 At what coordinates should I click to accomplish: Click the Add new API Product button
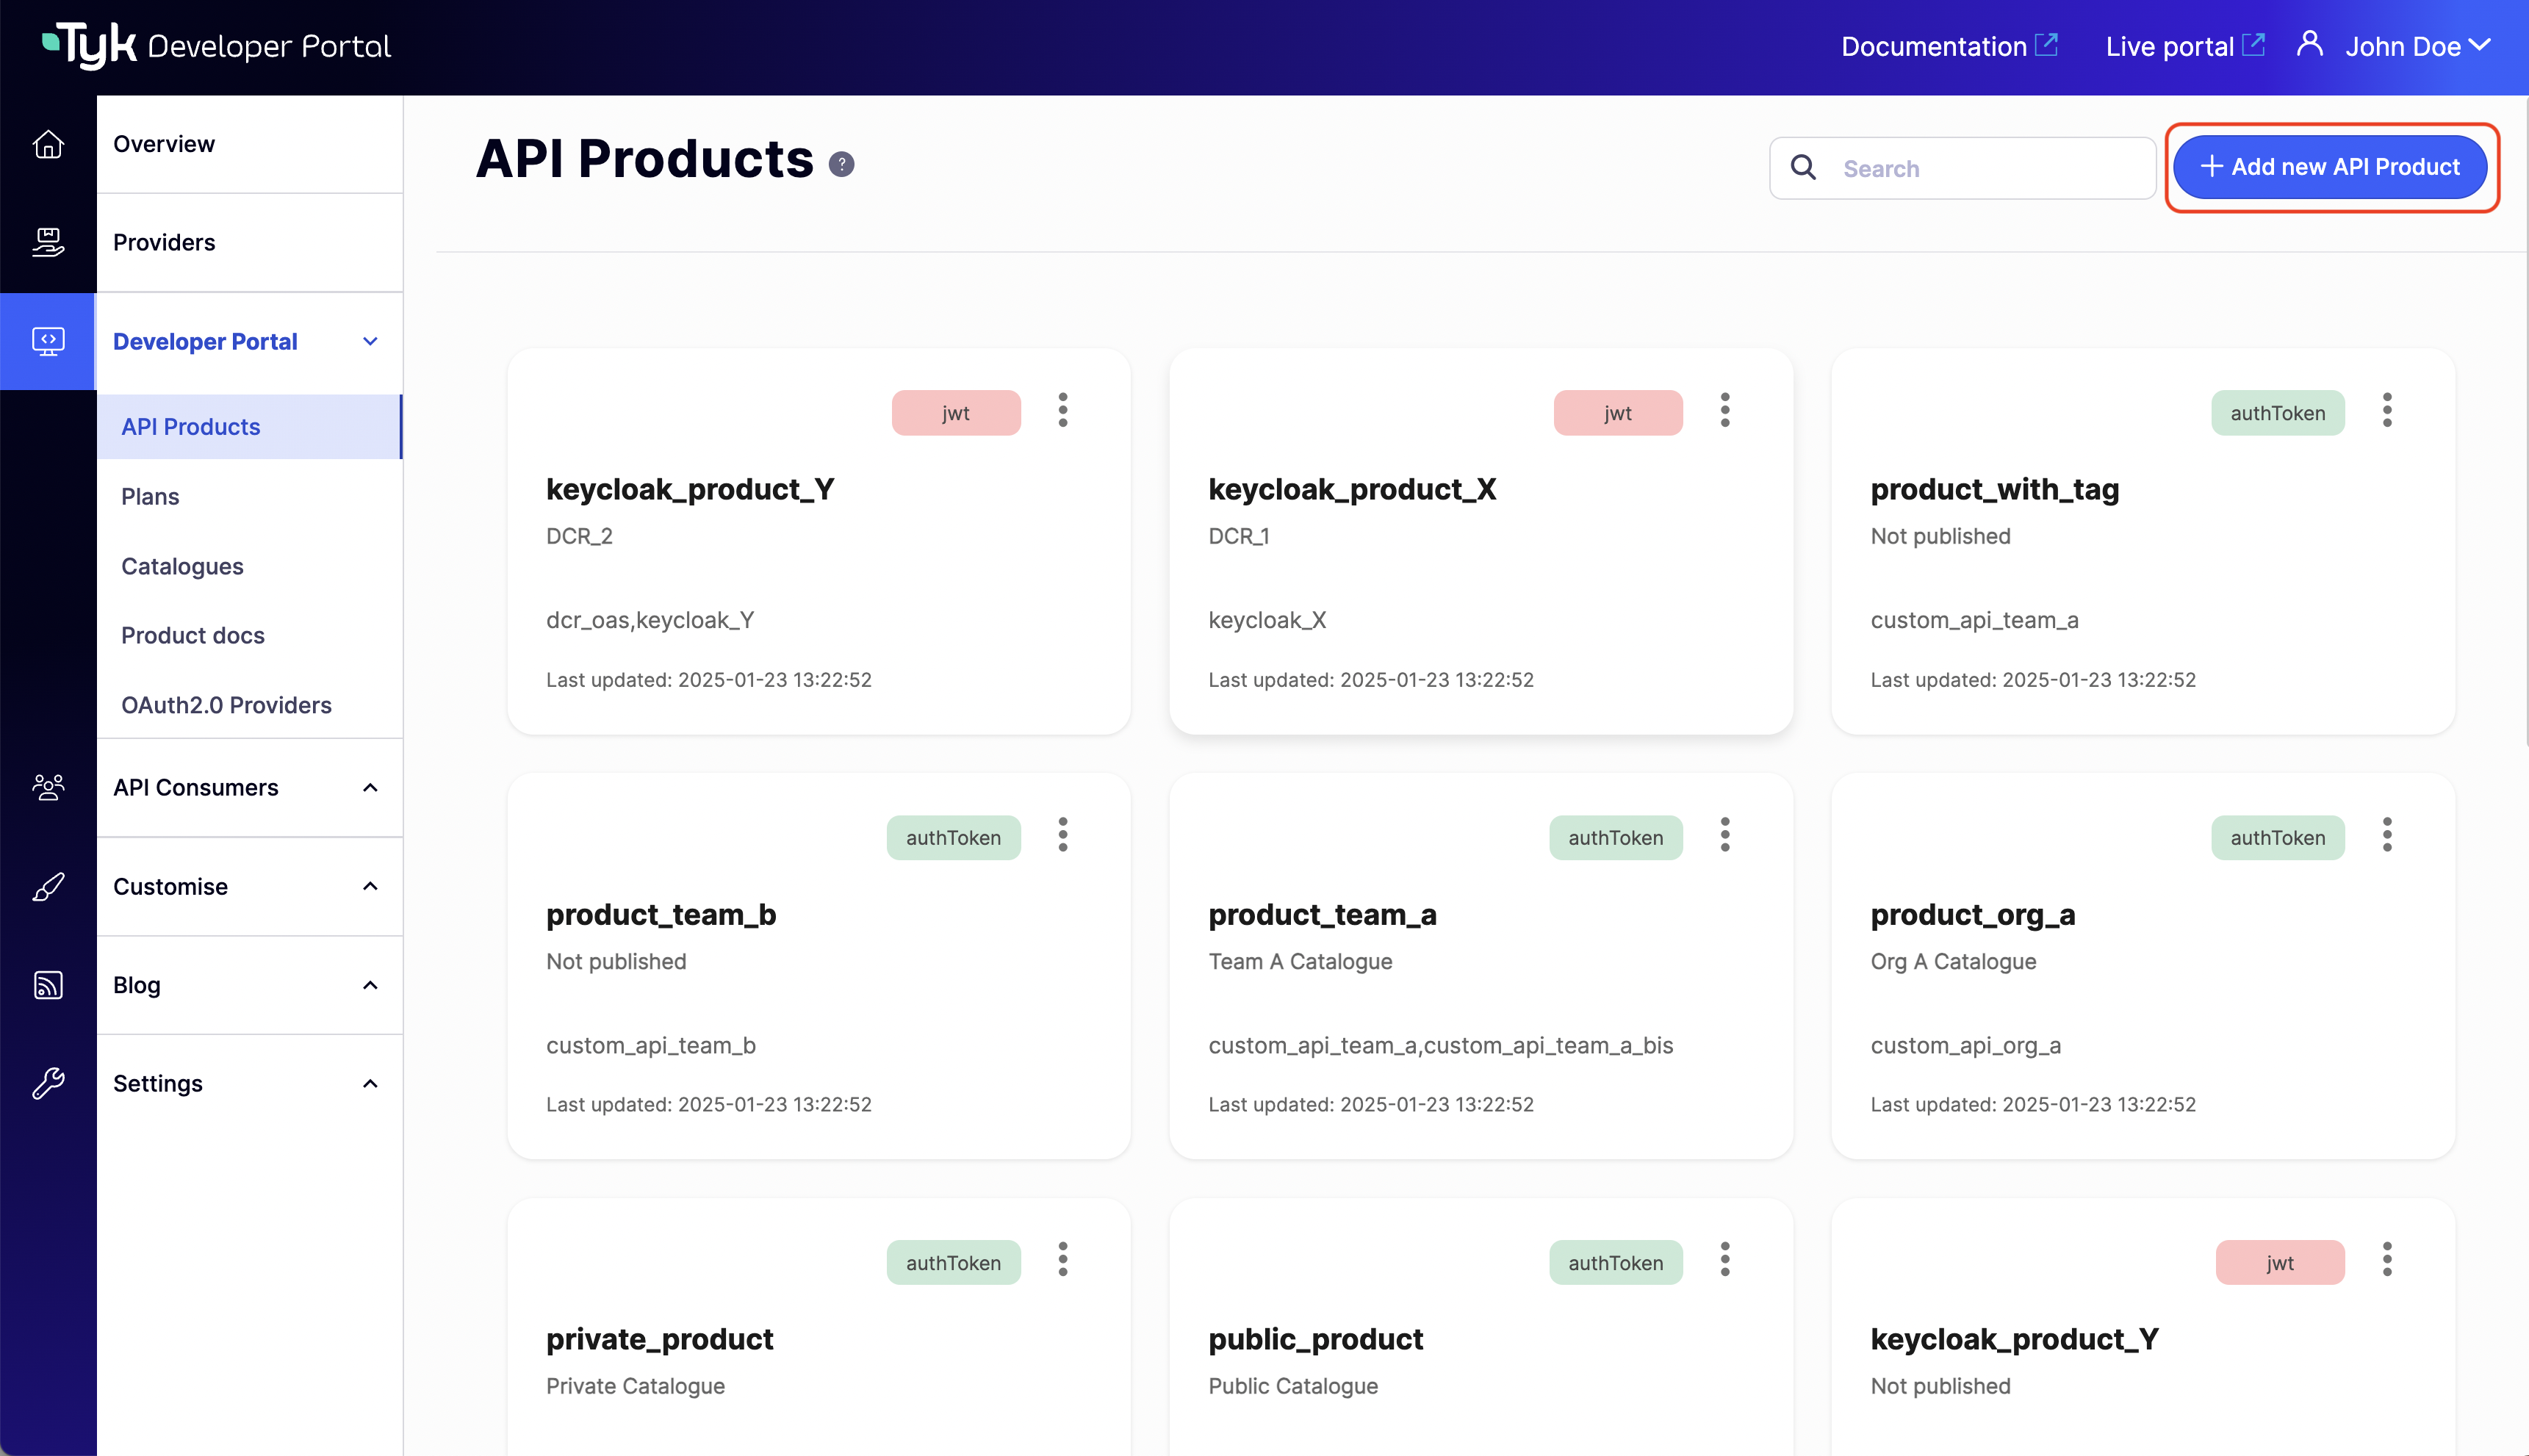coord(2330,167)
